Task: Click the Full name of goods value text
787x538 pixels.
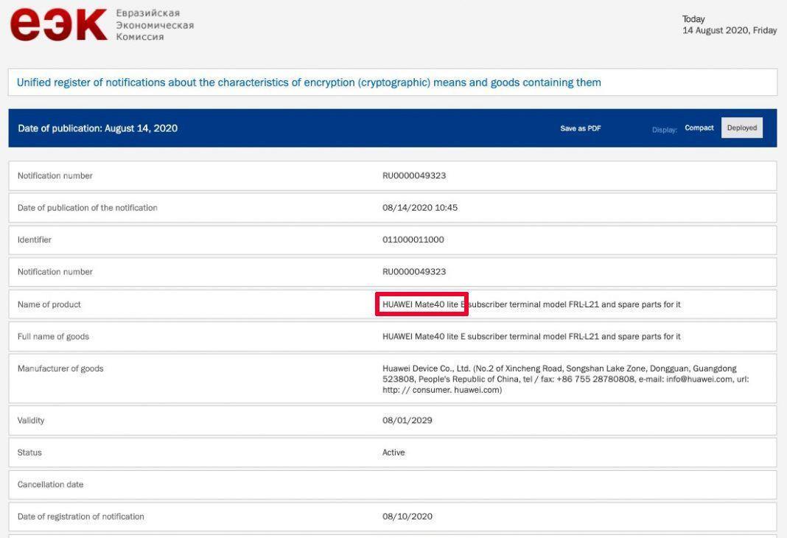Action: tap(531, 337)
